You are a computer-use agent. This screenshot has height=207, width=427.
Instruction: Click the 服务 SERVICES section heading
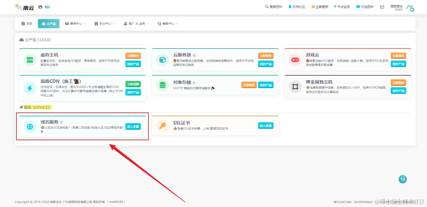pos(35,107)
